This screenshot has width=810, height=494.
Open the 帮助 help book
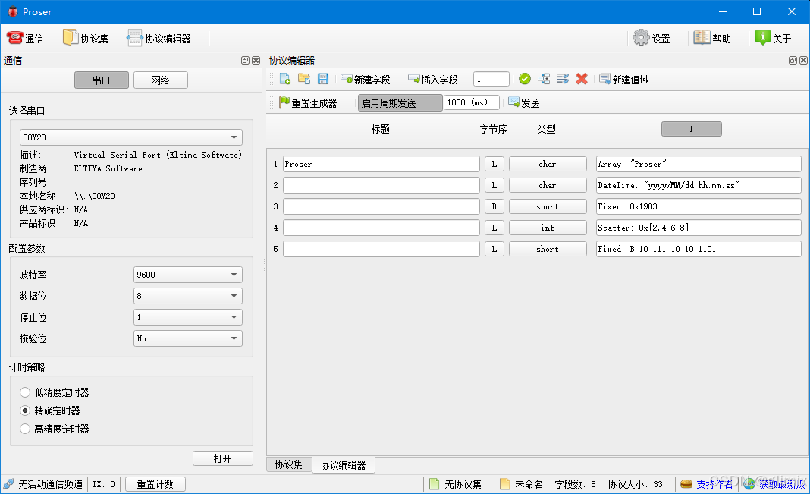[712, 38]
